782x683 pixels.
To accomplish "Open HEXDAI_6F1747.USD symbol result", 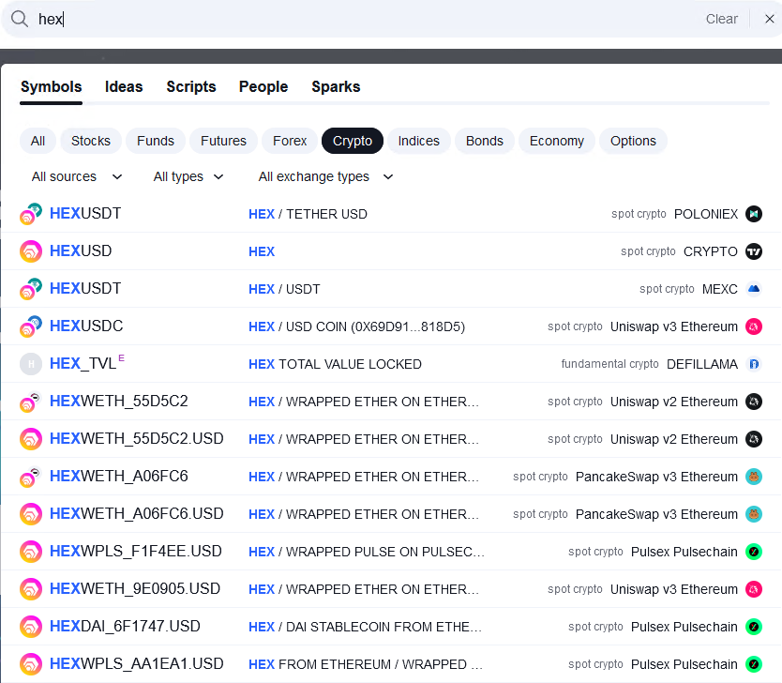I will (391, 627).
